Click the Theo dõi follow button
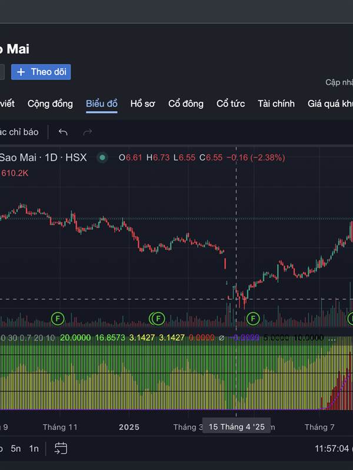 point(41,72)
